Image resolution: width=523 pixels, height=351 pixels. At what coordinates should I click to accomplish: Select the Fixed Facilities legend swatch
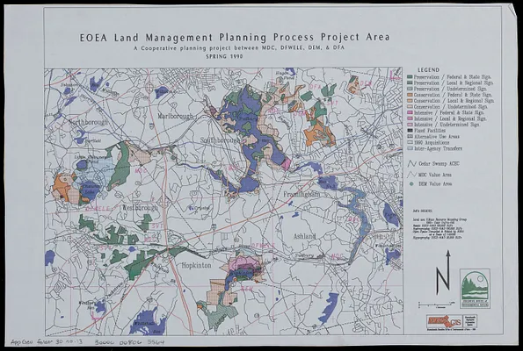coord(410,131)
